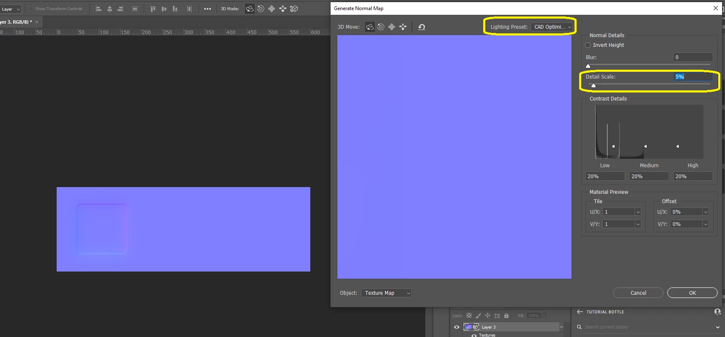Click the Blur value input field
Image resolution: width=725 pixels, height=337 pixels.
click(693, 57)
